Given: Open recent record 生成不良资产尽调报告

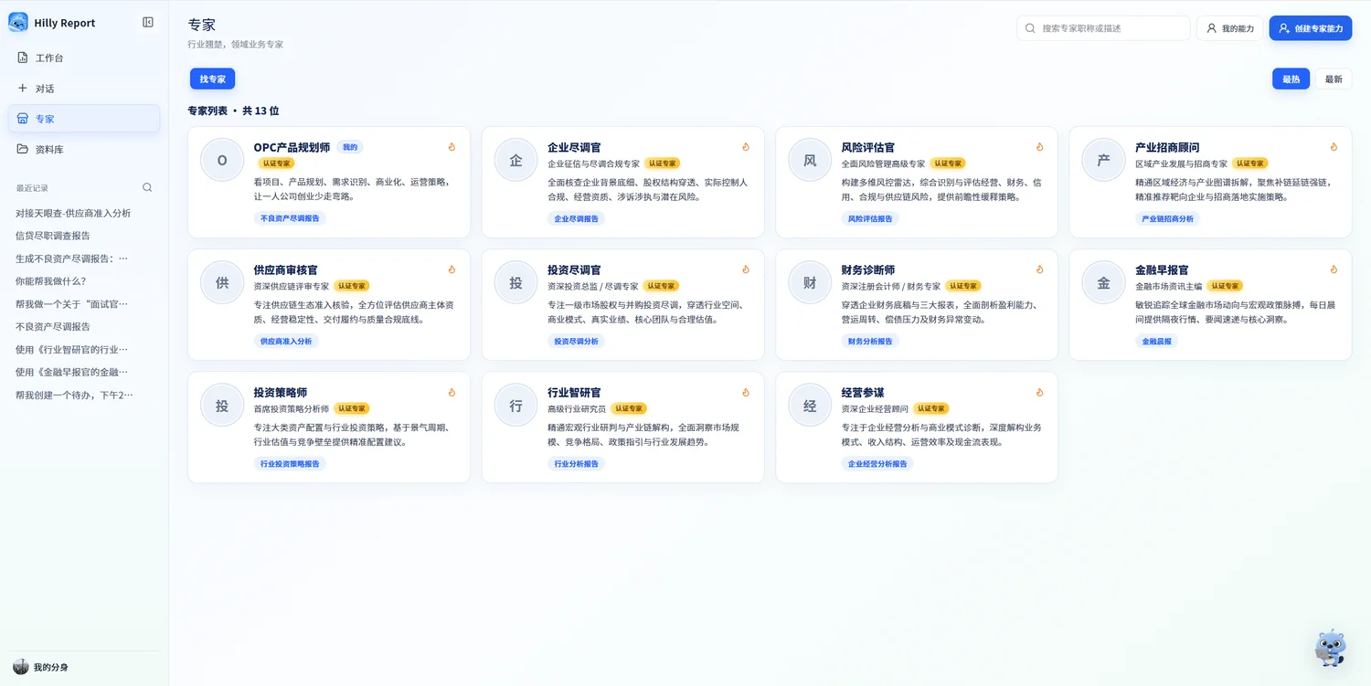Looking at the screenshot, I should pyautogui.click(x=72, y=259).
